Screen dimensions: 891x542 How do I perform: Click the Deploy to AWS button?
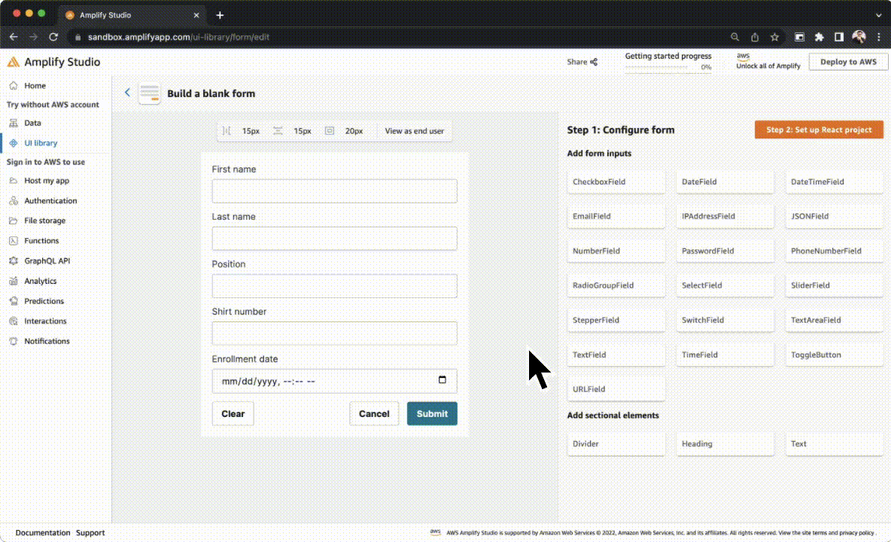[848, 62]
